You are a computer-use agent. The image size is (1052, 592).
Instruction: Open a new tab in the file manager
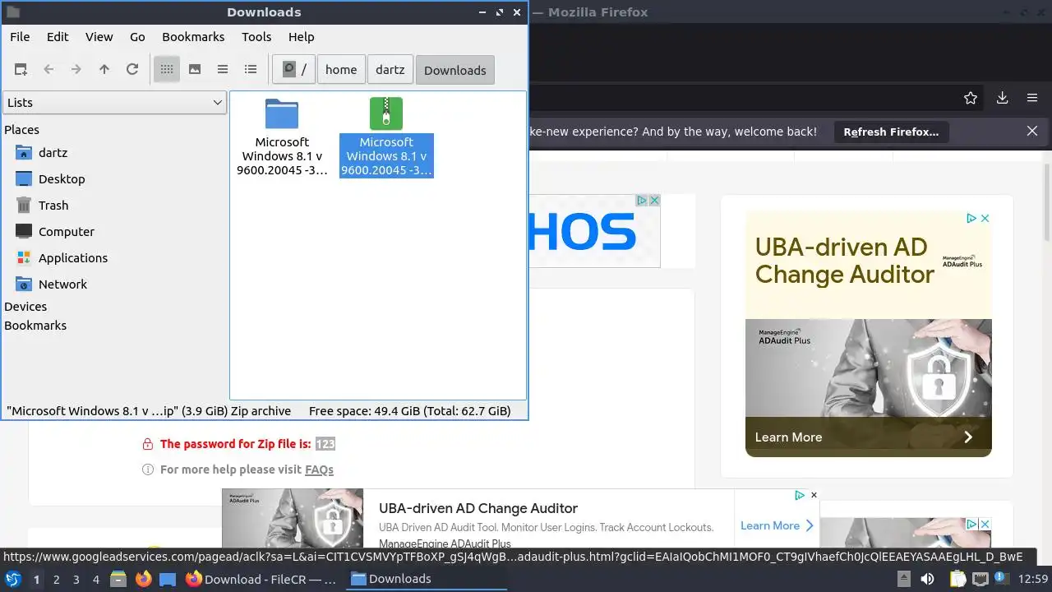(21, 70)
